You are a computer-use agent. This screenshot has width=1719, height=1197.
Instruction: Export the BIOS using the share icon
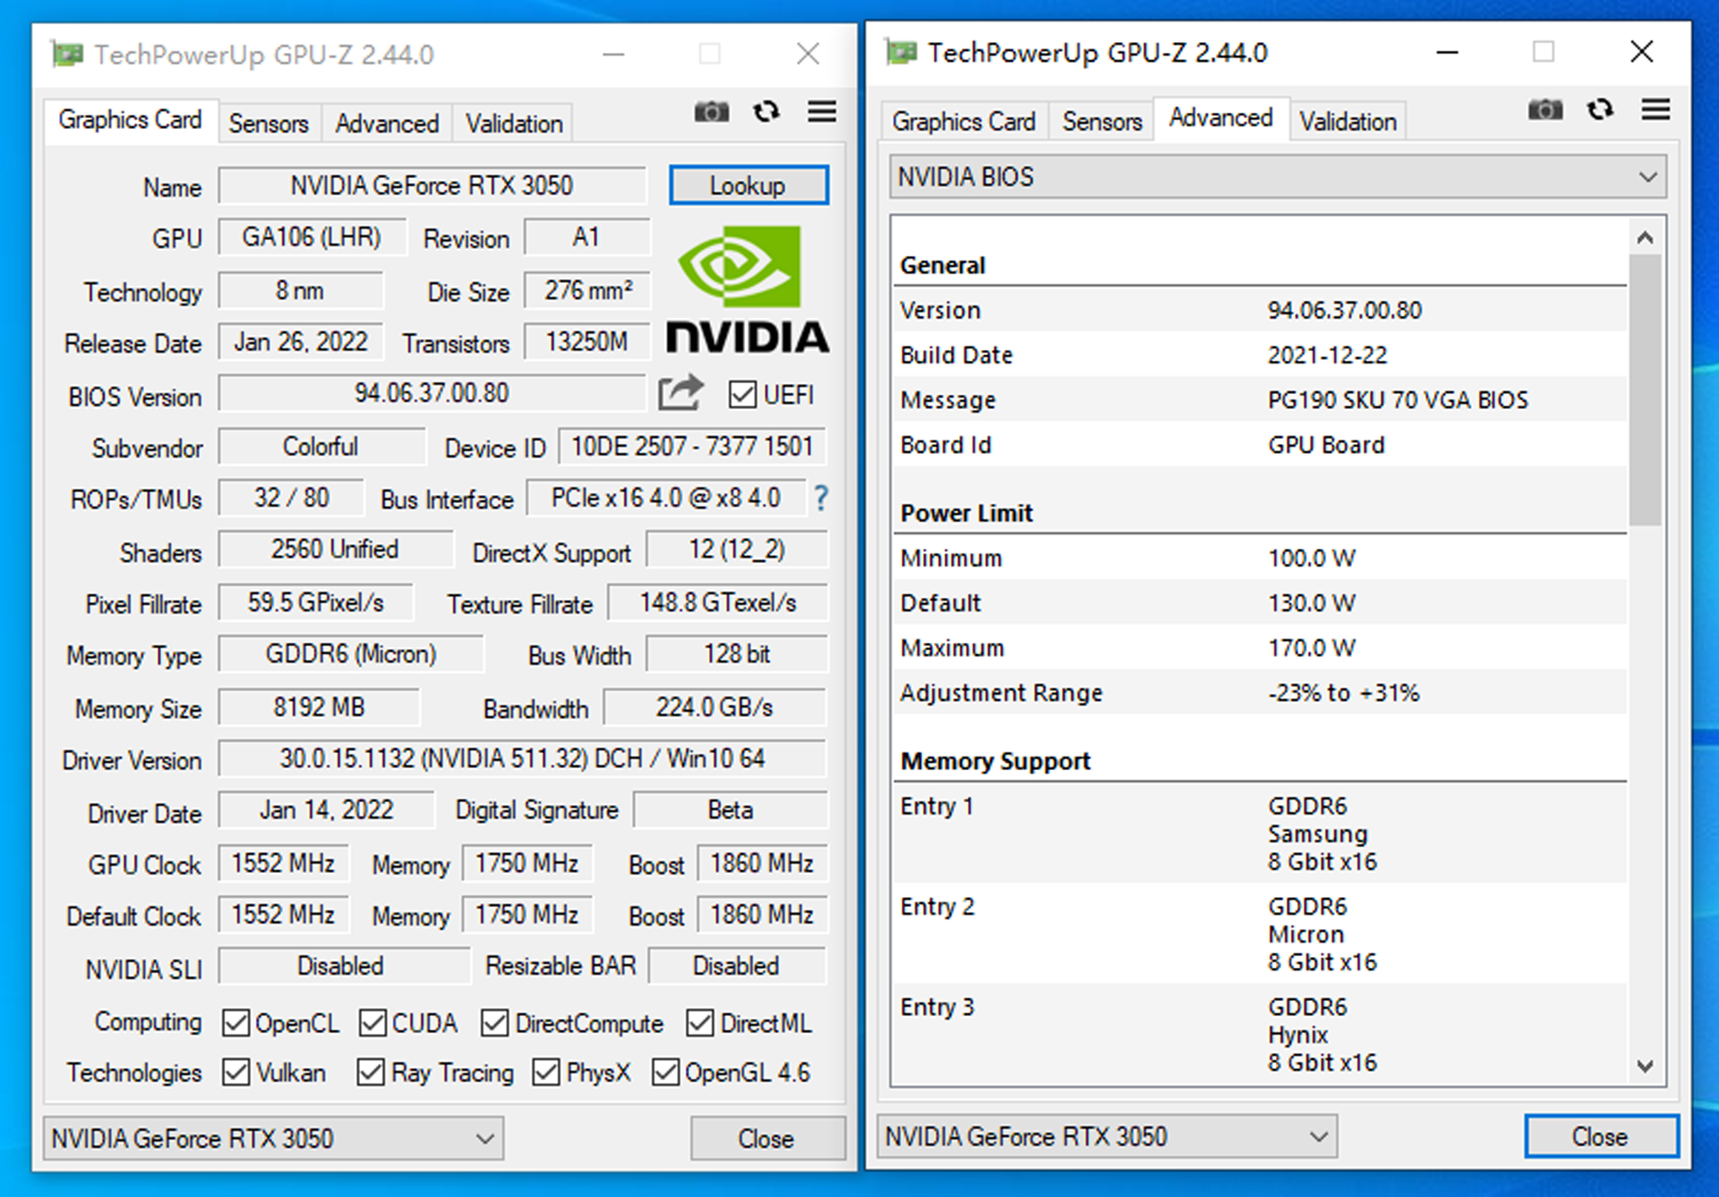pos(680,392)
